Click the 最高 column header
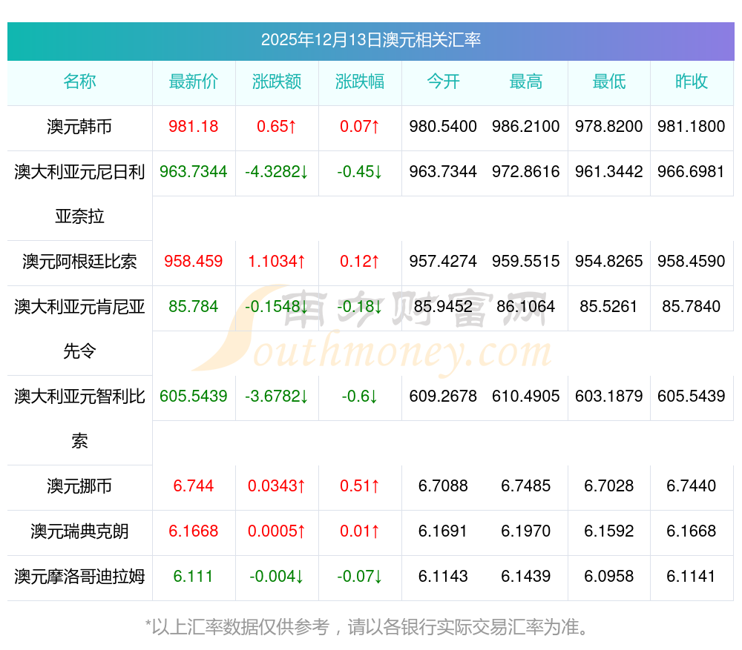 click(526, 82)
